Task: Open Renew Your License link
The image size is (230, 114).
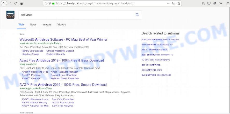Action: tap(33, 51)
